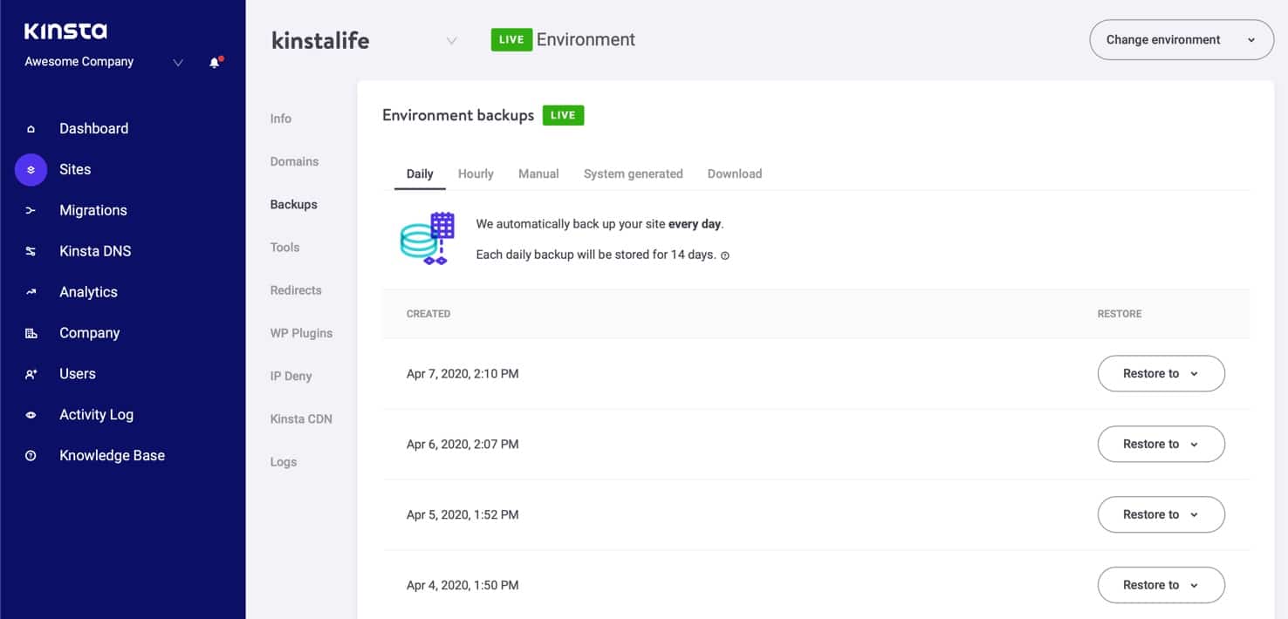The height and width of the screenshot is (619, 1288).
Task: Expand Restore to for Apr 7 backup
Action: pyautogui.click(x=1160, y=373)
